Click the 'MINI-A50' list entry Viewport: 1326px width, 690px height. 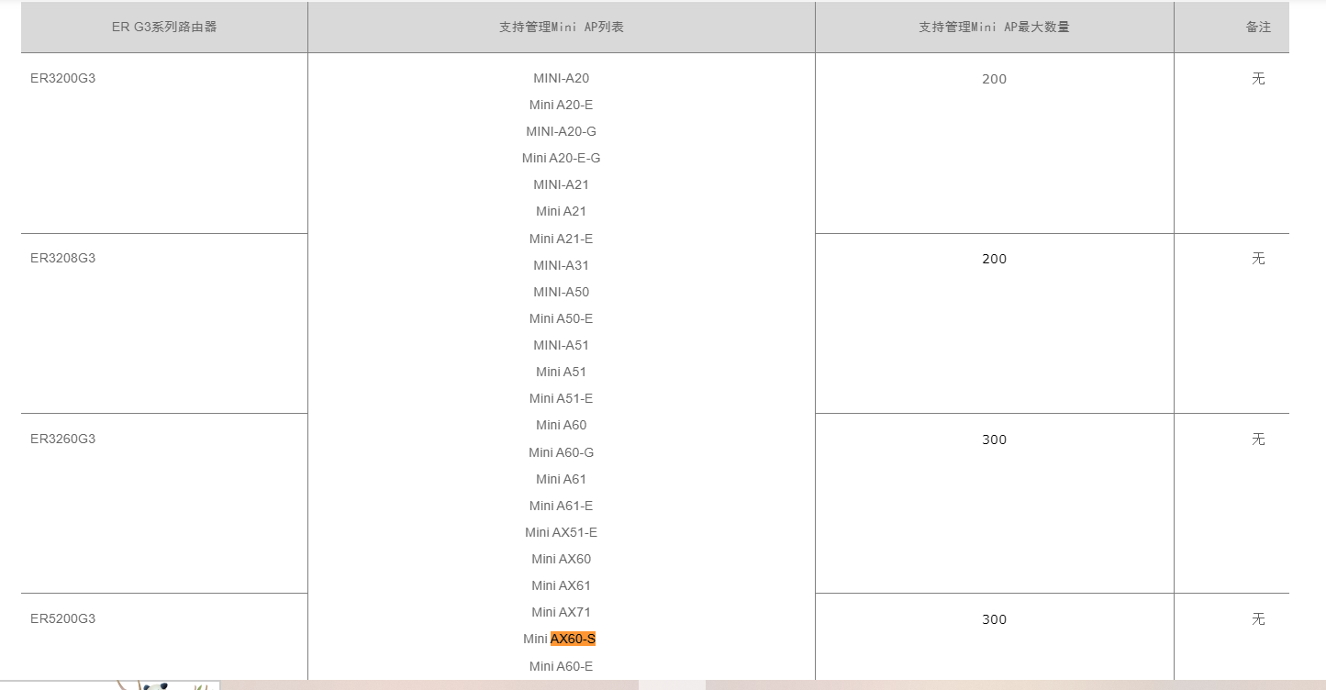click(x=562, y=292)
